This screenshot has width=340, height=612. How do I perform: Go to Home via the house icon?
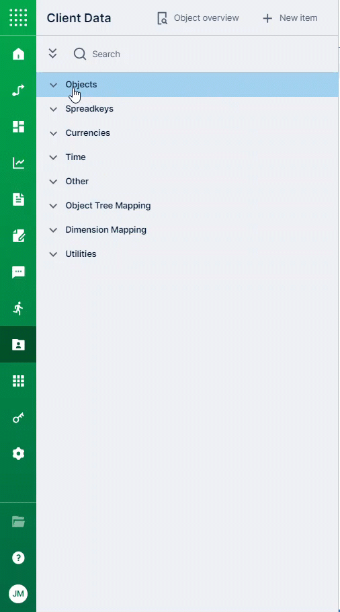[18, 54]
